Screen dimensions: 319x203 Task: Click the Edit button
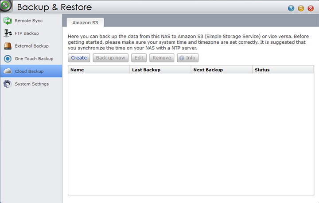(139, 58)
